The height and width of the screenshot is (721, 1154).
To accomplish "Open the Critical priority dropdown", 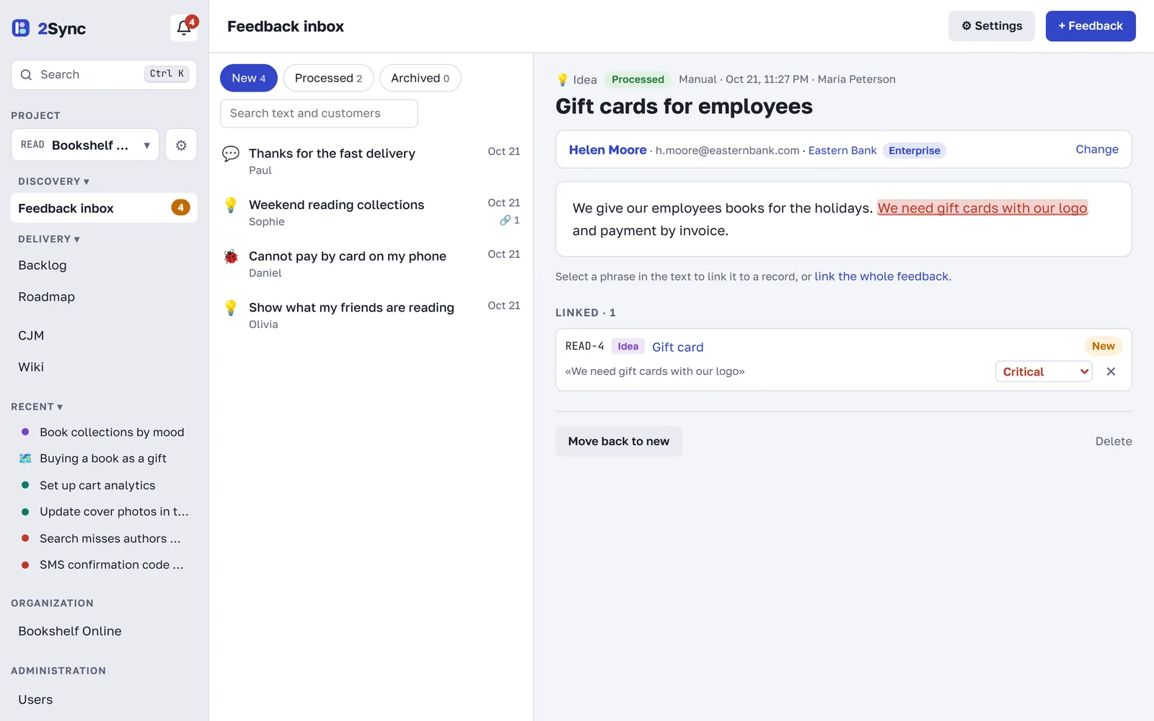I will 1044,371.
